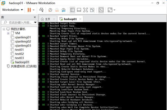Minimize the VMware Workstation window

[x=152, y=3]
